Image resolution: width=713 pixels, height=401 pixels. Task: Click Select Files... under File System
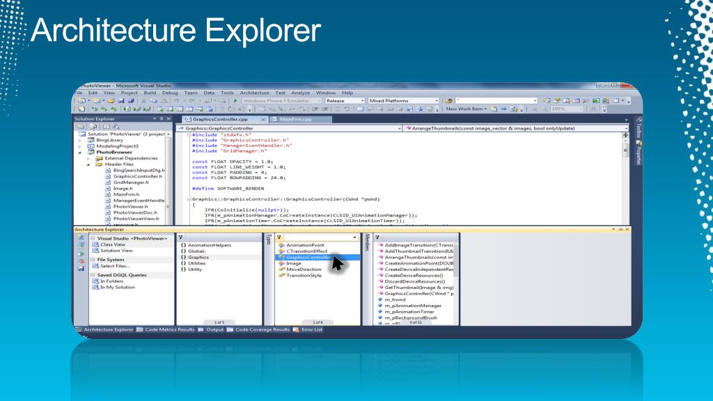[x=115, y=266]
